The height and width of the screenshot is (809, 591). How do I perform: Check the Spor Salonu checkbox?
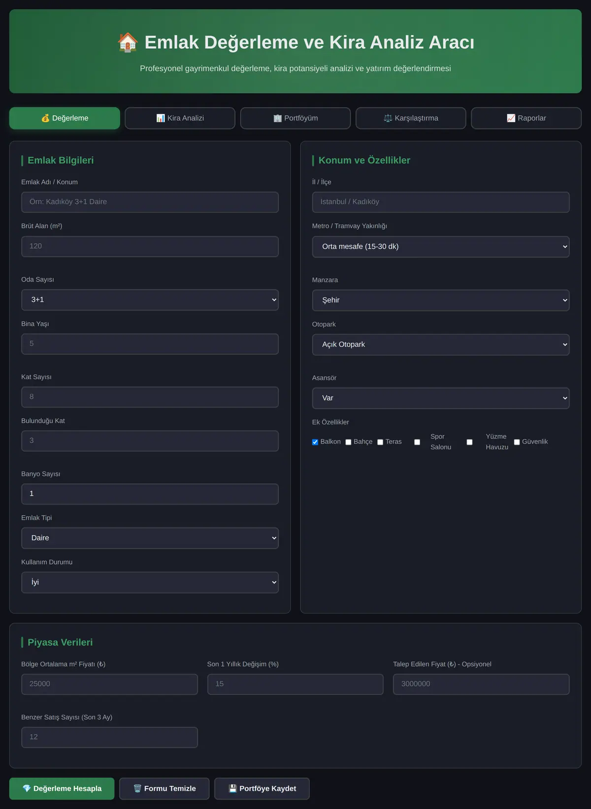click(x=417, y=442)
